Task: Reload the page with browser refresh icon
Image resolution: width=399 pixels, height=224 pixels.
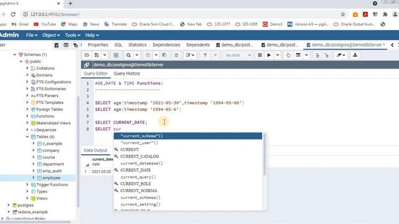Action: pyautogui.click(x=13, y=14)
